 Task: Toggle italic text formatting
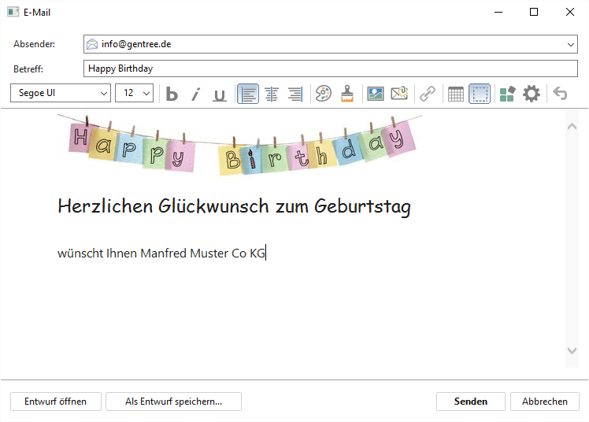click(195, 94)
